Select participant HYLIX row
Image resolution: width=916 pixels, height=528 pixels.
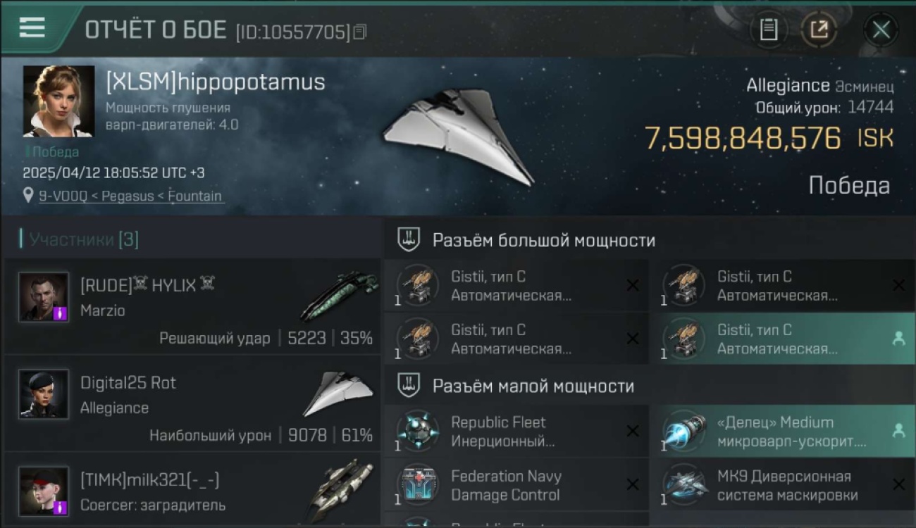tap(192, 306)
